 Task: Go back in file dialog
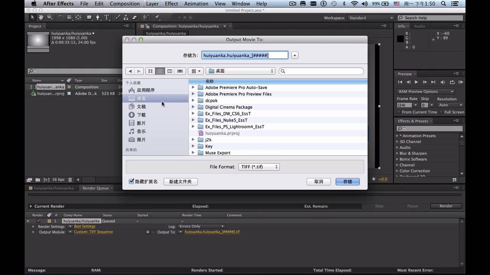pos(130,71)
